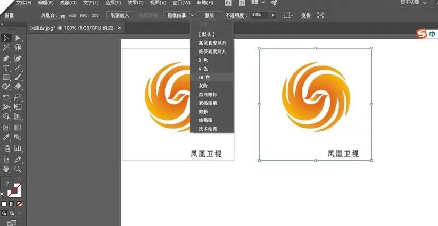Viewport: 438px width, 226px height.
Task: Activate the Type tool
Action: (x=6, y=68)
